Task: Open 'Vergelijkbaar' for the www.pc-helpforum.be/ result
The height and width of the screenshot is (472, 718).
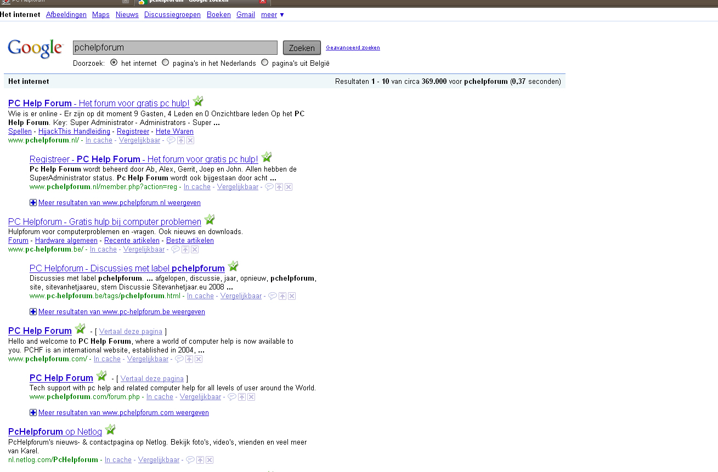Action: coord(144,249)
